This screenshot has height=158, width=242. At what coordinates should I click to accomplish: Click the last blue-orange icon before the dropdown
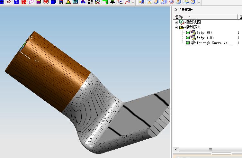[193, 2]
